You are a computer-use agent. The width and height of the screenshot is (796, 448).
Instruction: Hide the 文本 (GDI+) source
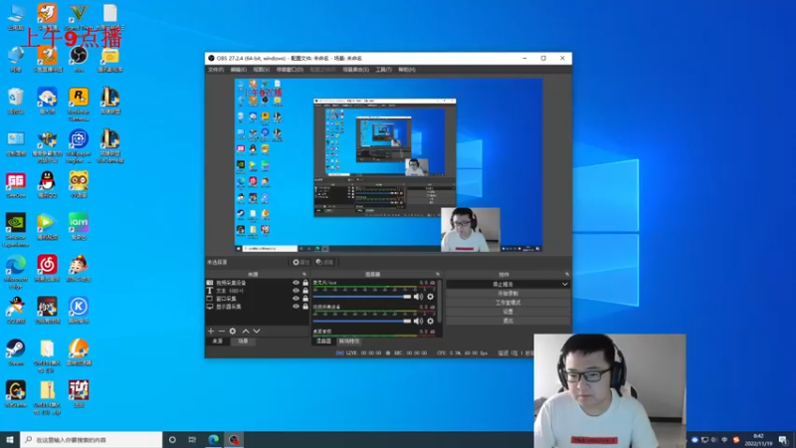pyautogui.click(x=296, y=291)
